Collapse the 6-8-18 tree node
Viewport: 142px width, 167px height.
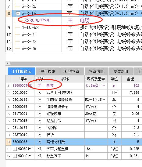coord(18,13)
